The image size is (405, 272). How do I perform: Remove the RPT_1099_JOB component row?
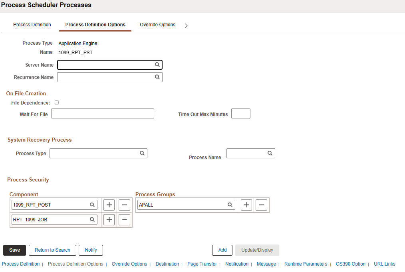(124, 219)
